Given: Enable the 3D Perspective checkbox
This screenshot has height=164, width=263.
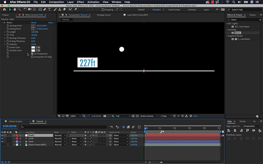Looking at the screenshot, I should 32,54.
